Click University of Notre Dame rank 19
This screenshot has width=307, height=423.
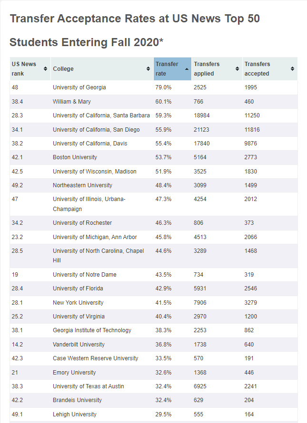[15, 275]
